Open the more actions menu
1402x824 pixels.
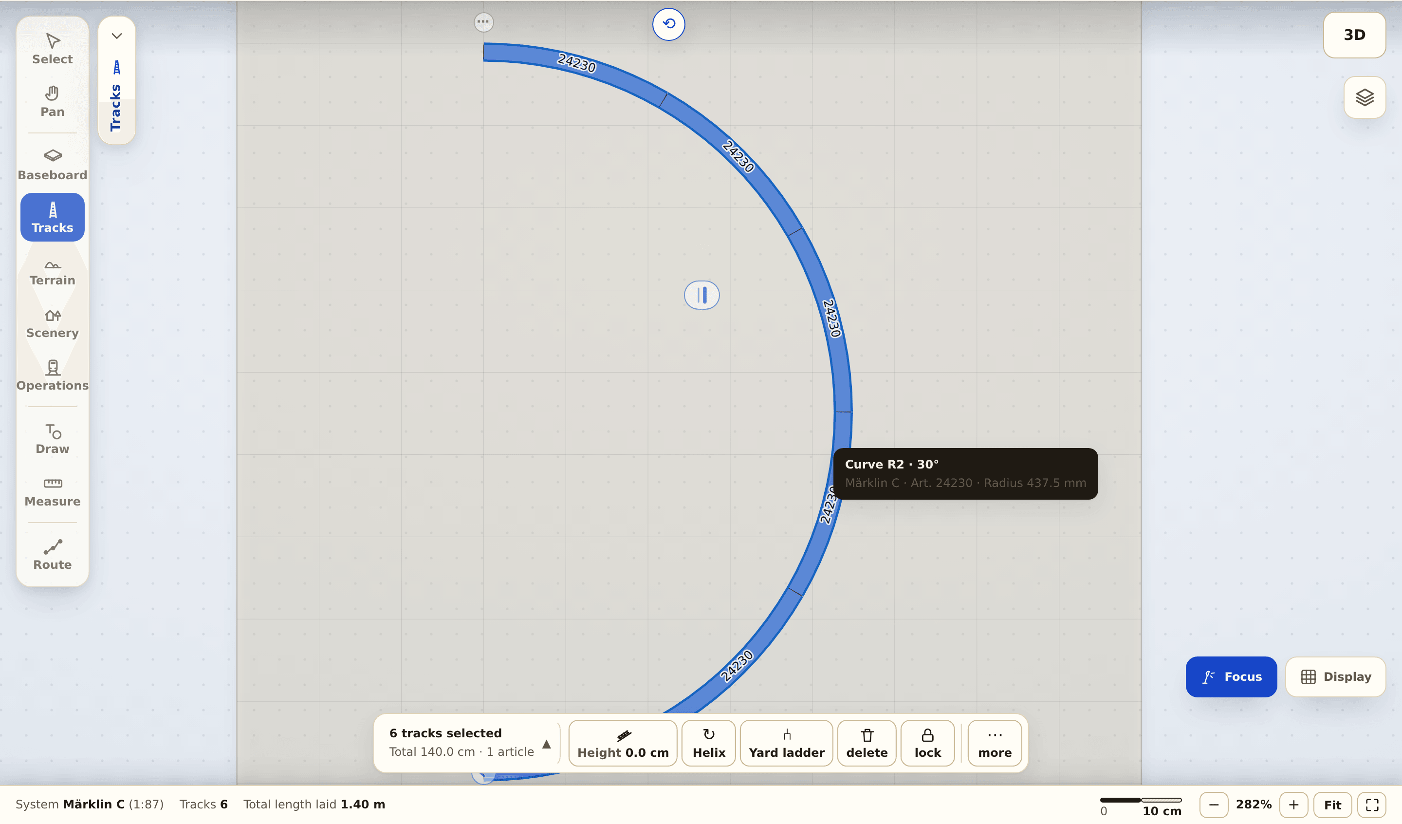click(995, 743)
